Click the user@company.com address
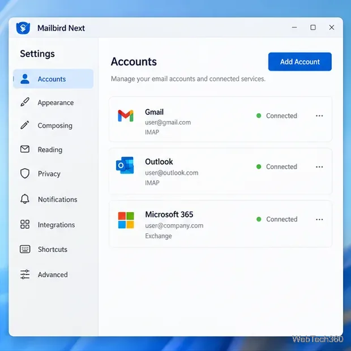This screenshot has width=351, height=351. click(x=174, y=226)
